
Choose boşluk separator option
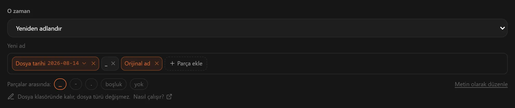point(114,84)
